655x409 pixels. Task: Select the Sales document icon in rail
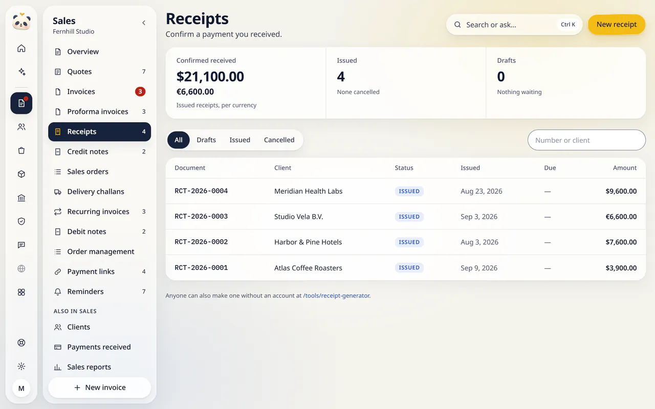point(21,103)
